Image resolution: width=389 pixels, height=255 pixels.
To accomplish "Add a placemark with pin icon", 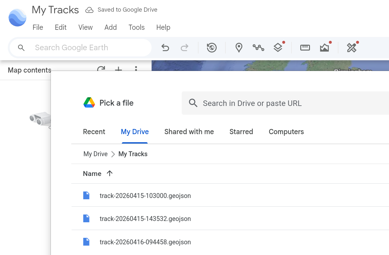I will pyautogui.click(x=239, y=48).
